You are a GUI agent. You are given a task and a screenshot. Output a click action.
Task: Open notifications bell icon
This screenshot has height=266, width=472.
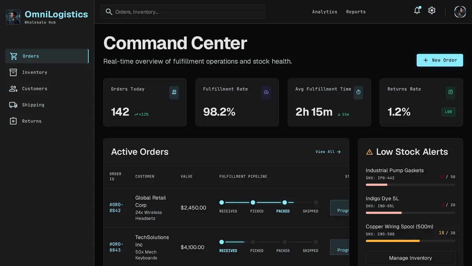(417, 11)
